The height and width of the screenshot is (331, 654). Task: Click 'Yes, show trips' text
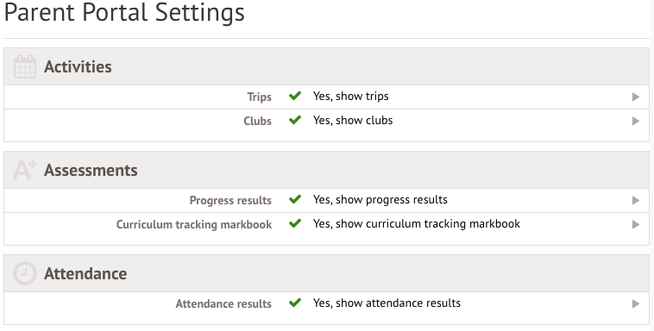pos(351,97)
